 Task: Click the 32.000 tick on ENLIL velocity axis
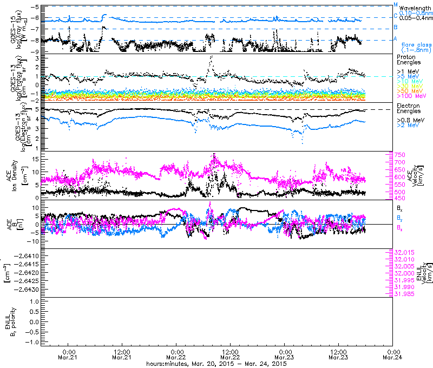click(x=404, y=273)
